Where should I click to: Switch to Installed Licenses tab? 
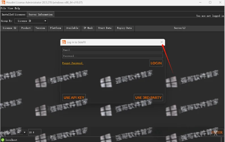[x=14, y=14]
